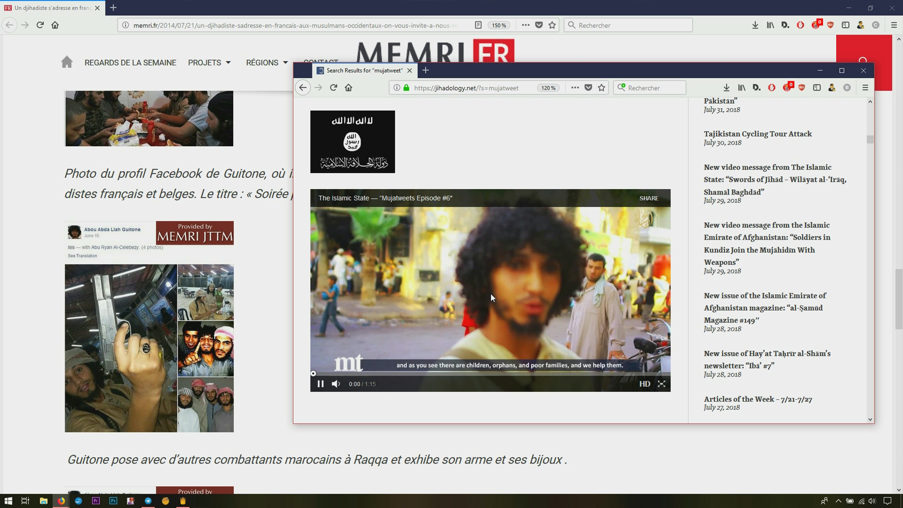Open REGARDS DE LA SEMAINE menu item
The height and width of the screenshot is (508, 903).
[130, 63]
